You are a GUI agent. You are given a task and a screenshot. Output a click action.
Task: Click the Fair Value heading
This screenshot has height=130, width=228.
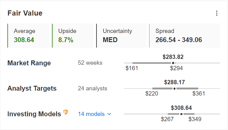(x=25, y=13)
